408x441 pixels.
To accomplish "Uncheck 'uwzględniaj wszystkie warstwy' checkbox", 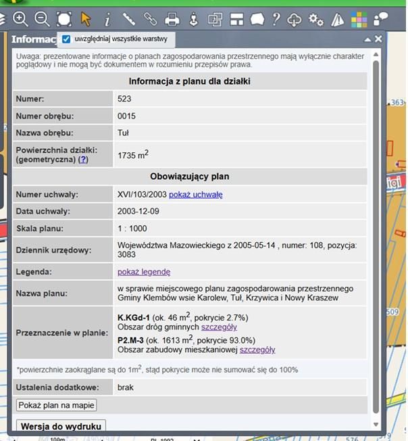I will (x=66, y=39).
